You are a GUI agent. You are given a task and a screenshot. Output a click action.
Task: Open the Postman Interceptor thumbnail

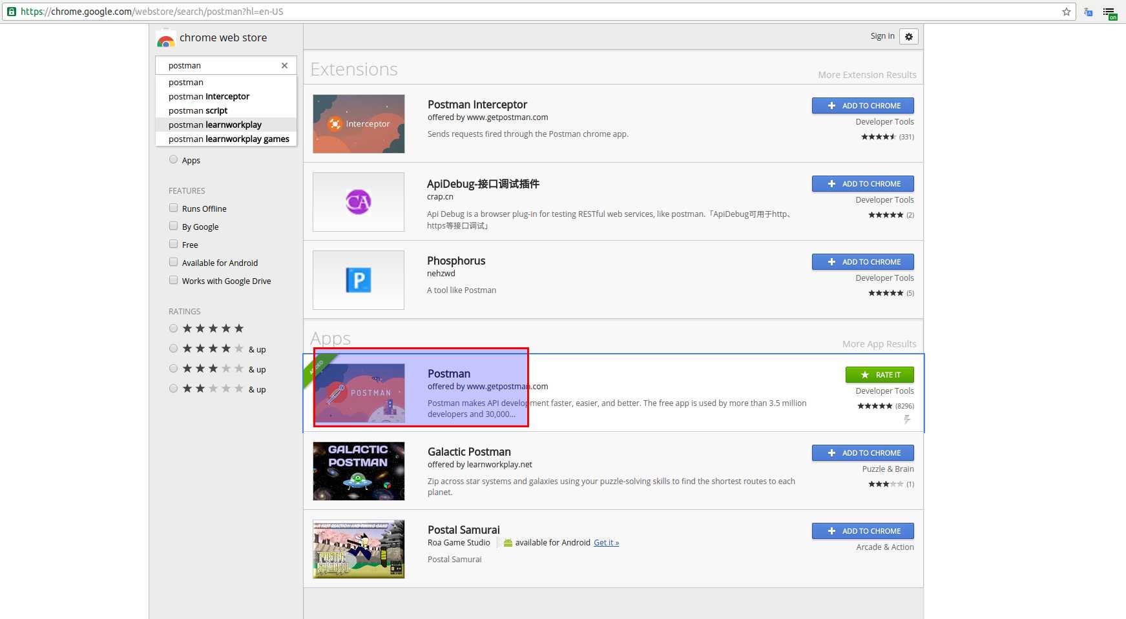[x=359, y=124]
